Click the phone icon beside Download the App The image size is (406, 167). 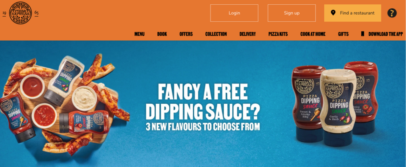(362, 34)
